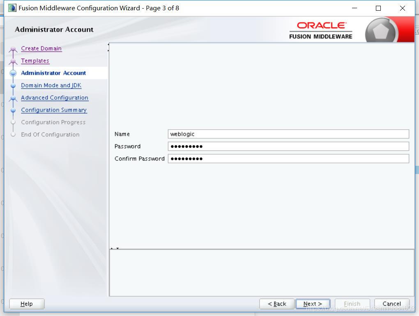Click the message pane split arrows
Image resolution: width=419 pixels, height=316 pixels.
coord(115,248)
